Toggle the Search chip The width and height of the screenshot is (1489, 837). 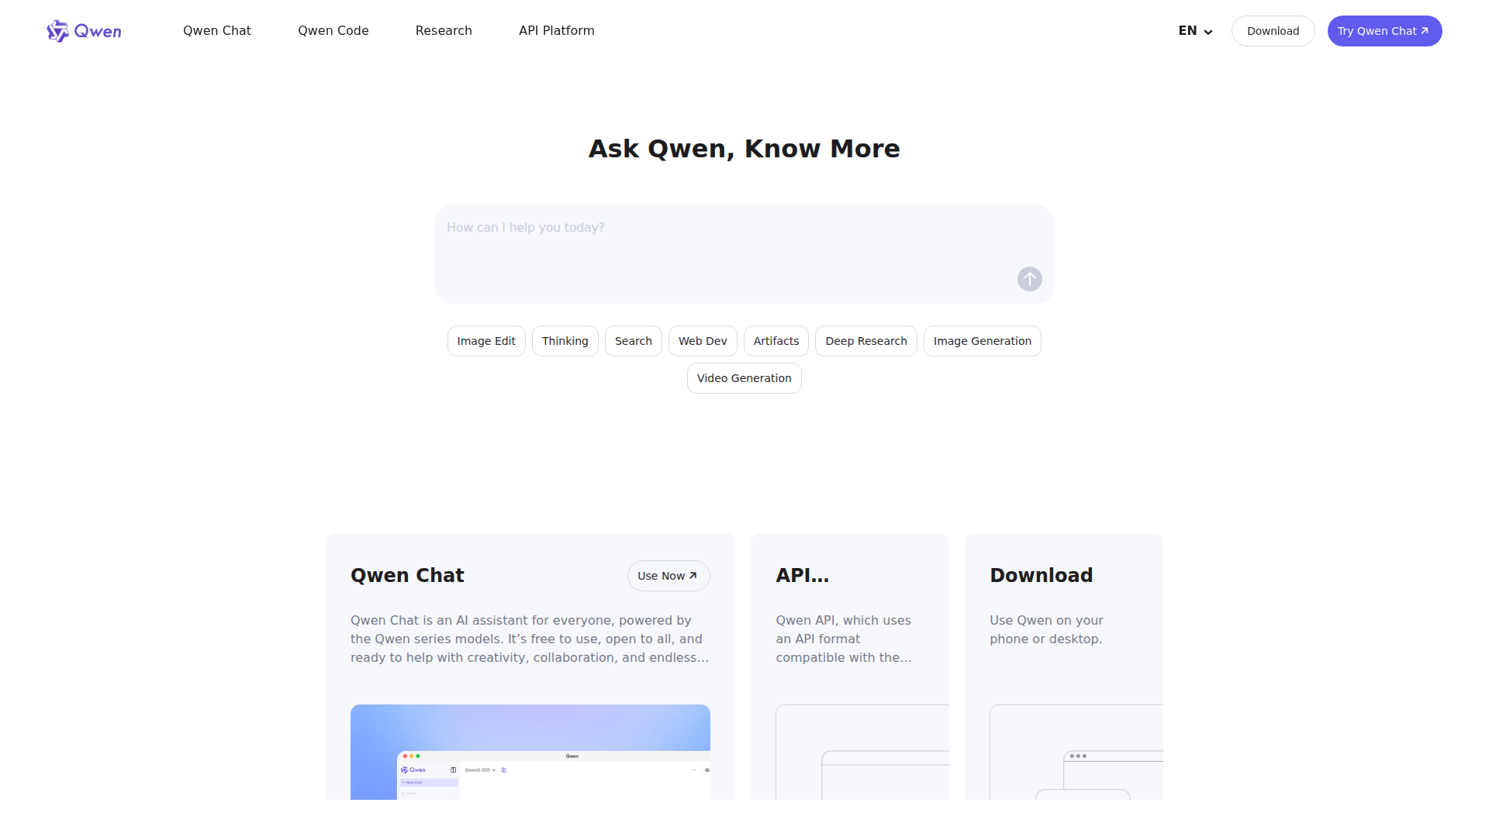[x=633, y=341]
